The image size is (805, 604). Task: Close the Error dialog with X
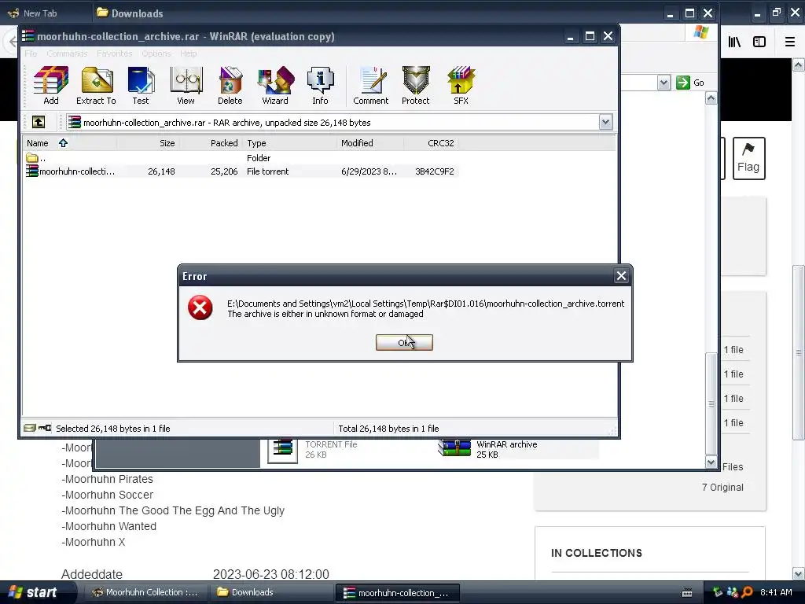pos(621,276)
